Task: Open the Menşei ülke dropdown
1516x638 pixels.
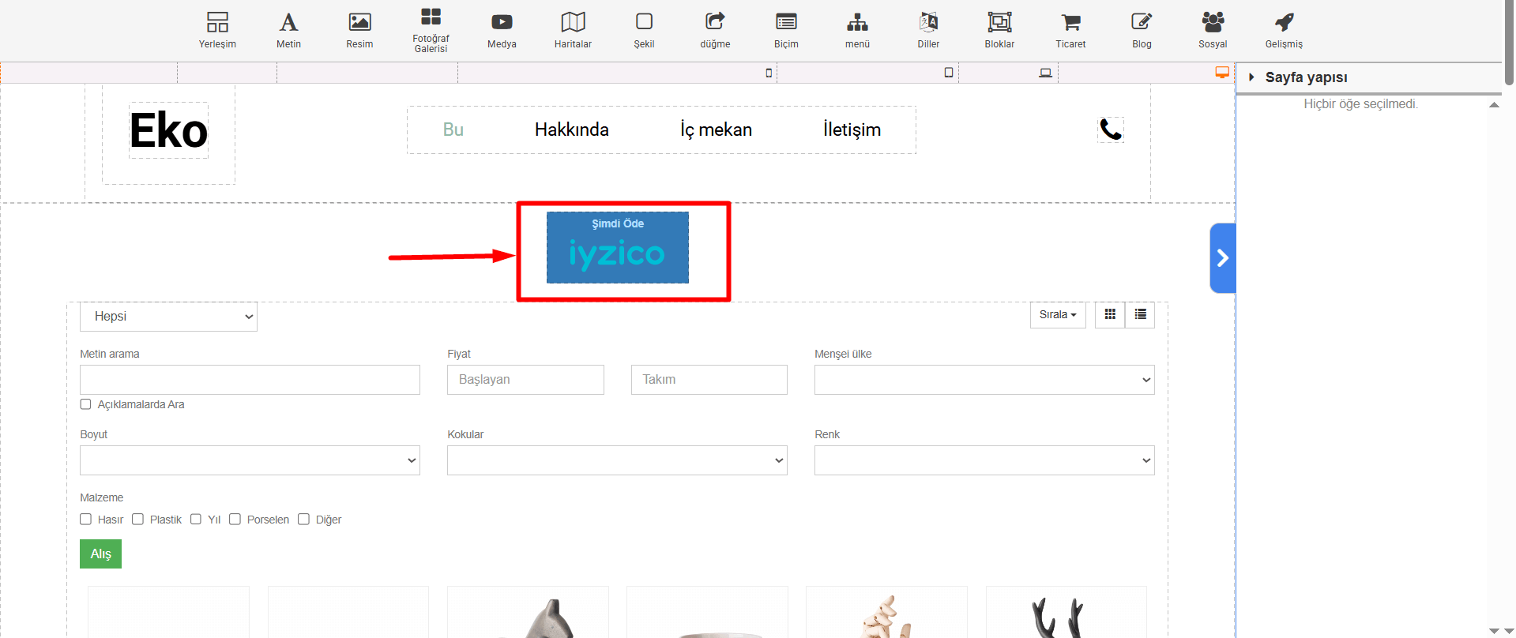Action: (x=984, y=380)
